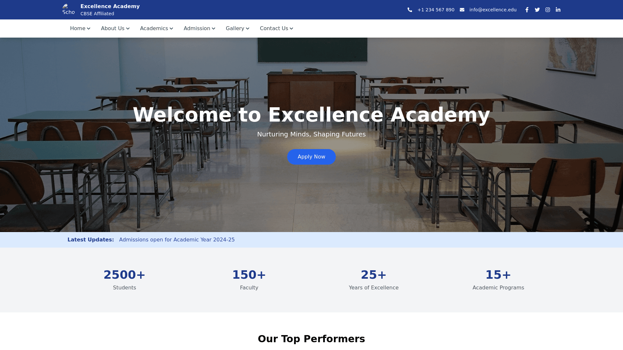Click the 25+ Years of Excellence statistic
The image size is (623, 350).
(x=374, y=280)
